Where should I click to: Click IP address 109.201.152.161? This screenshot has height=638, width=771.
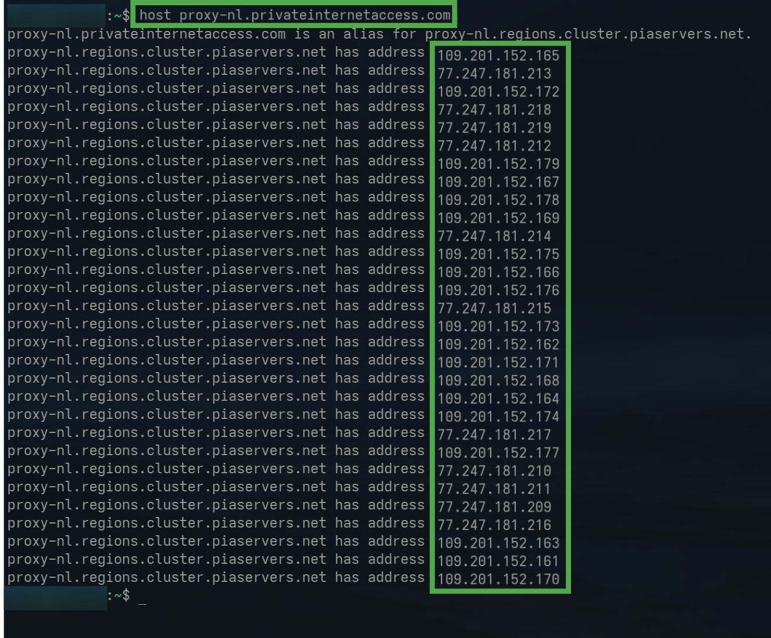pyautogui.click(x=498, y=563)
